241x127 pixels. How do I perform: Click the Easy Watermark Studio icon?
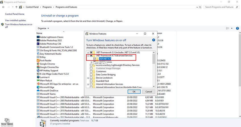(38, 54)
